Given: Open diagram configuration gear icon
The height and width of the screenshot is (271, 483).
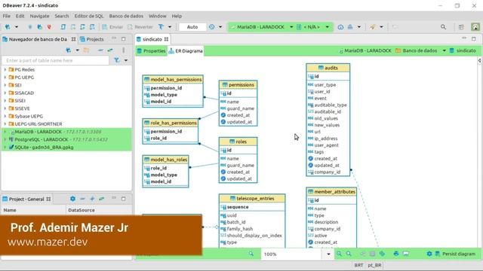Looking at the screenshot, I should pyautogui.click(x=429, y=254).
